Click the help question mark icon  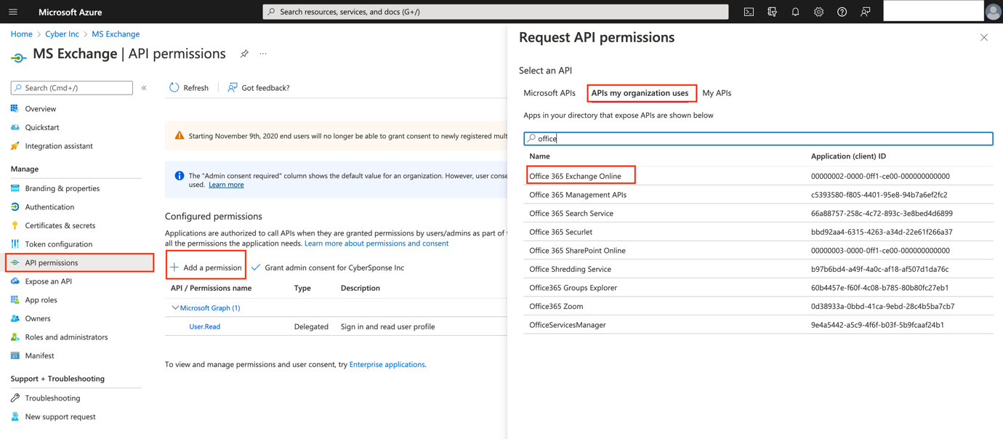point(842,12)
